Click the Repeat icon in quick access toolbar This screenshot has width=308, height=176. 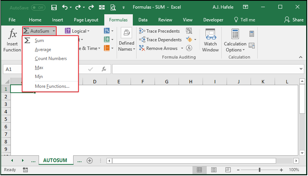coord(91,8)
